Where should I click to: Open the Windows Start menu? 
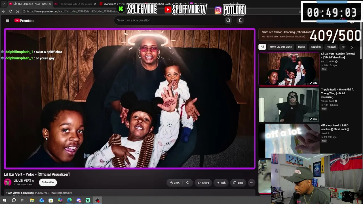pos(4,200)
